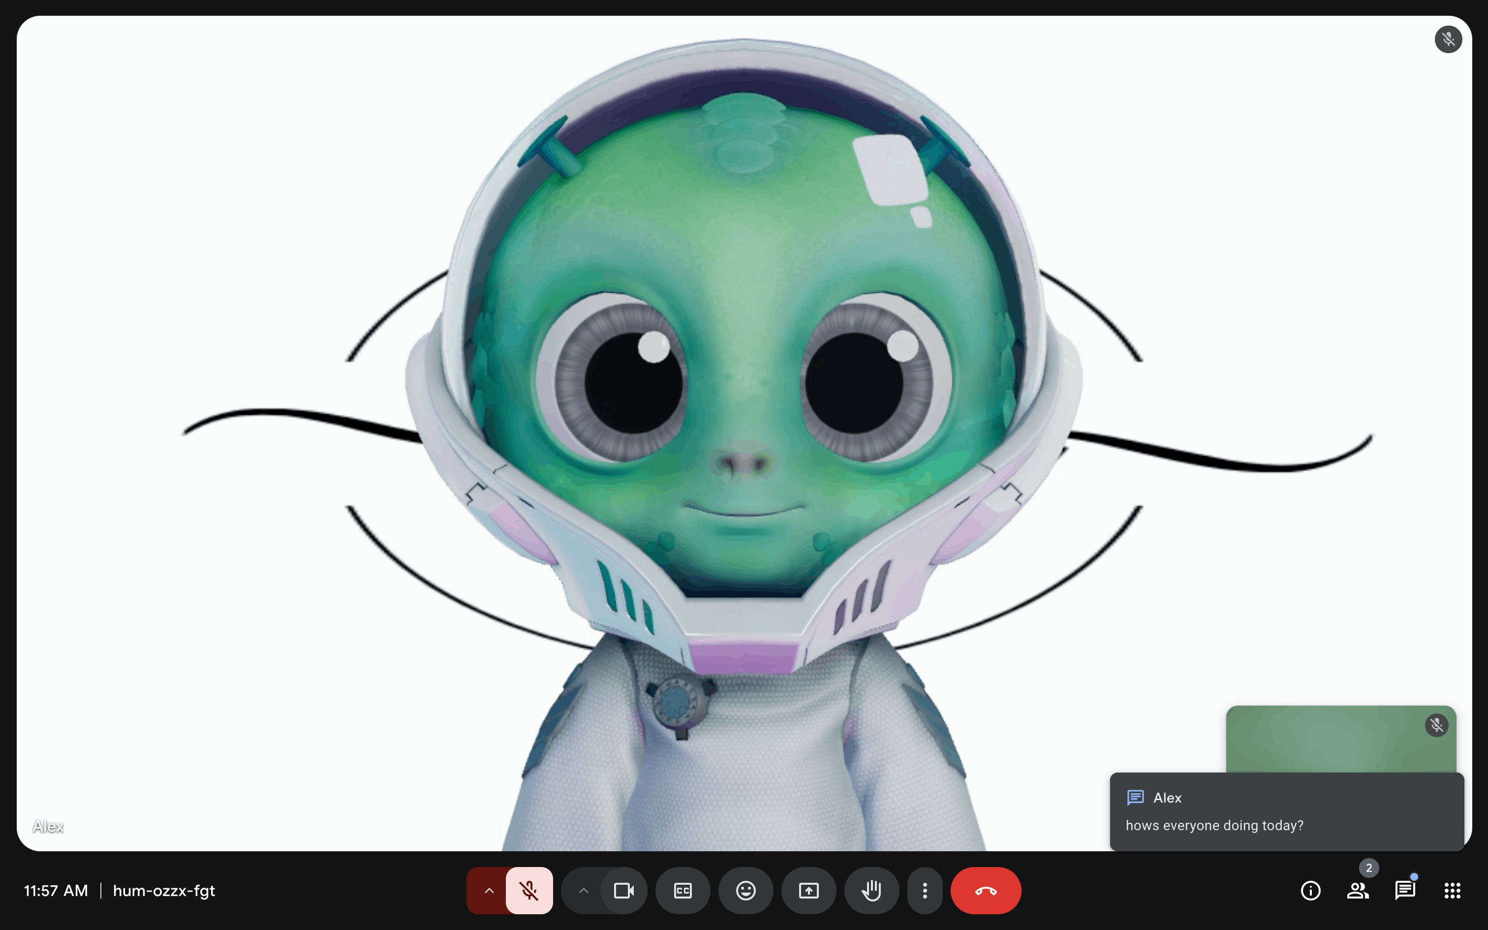Raise your hand
The image size is (1488, 930).
tap(871, 890)
